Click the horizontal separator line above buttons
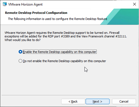This screenshot has width=139, height=107. click(69, 95)
